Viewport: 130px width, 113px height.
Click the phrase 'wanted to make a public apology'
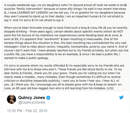[x=26, y=58]
